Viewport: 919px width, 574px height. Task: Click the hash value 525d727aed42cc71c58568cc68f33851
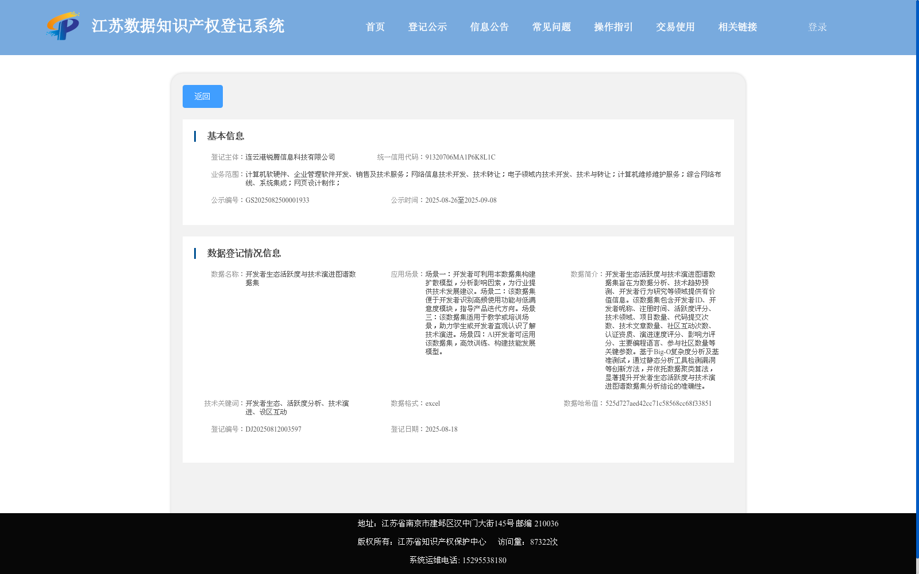coord(658,404)
